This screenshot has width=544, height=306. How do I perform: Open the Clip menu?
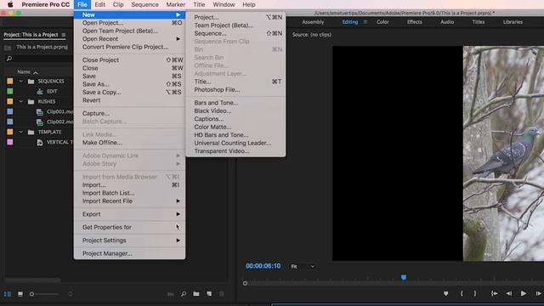(x=118, y=4)
